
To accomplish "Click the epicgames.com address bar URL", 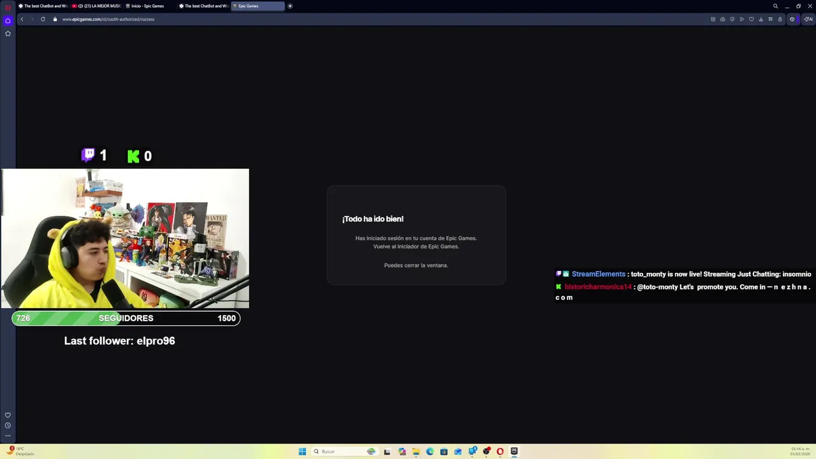I will tap(108, 19).
